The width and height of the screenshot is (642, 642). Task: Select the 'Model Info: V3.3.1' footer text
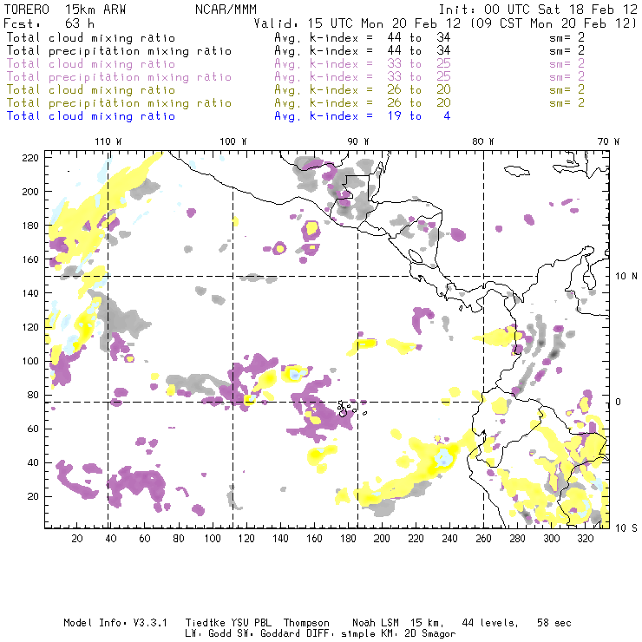[x=115, y=623]
